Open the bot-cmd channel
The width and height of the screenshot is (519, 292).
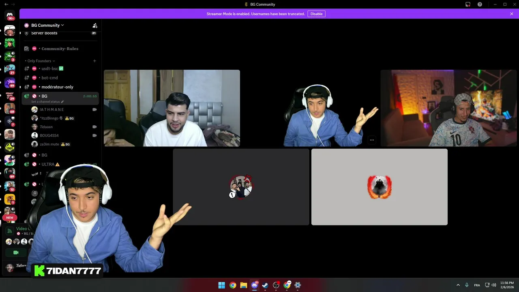[x=60, y=78]
